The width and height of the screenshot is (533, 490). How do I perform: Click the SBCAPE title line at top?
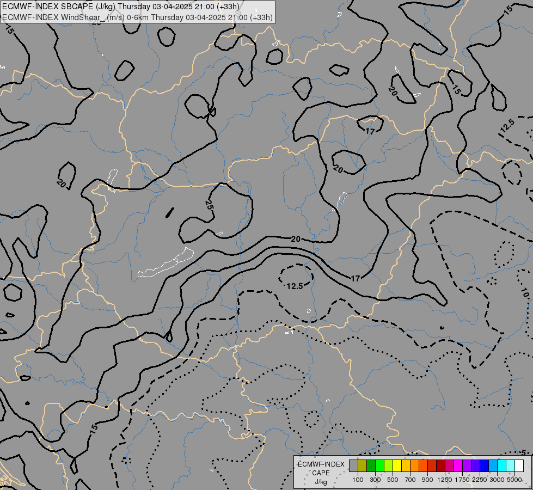click(121, 7)
